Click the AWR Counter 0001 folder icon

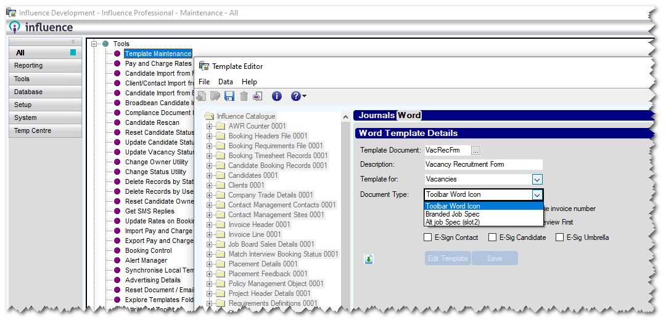220,126
